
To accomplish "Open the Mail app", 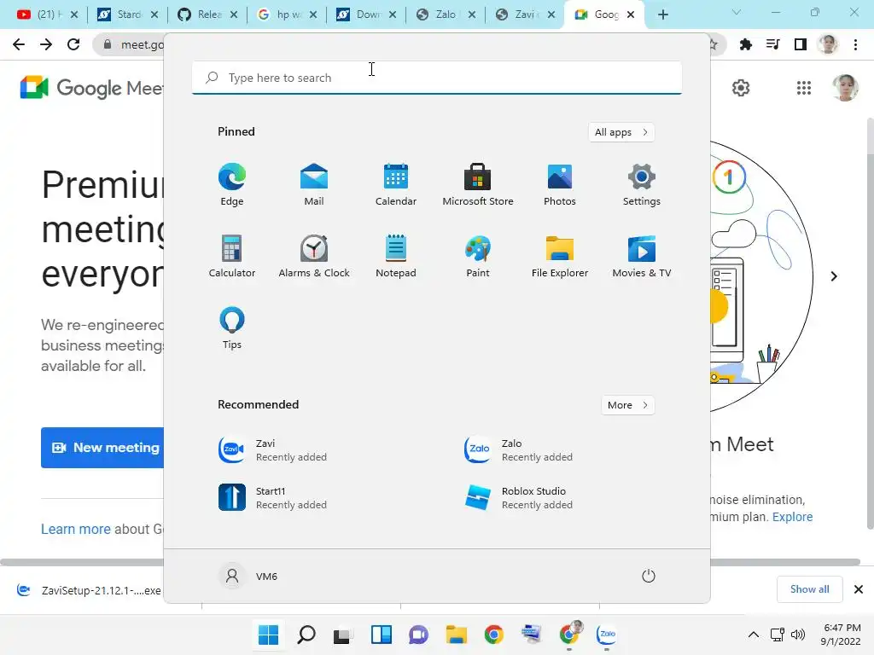I will coord(314,184).
